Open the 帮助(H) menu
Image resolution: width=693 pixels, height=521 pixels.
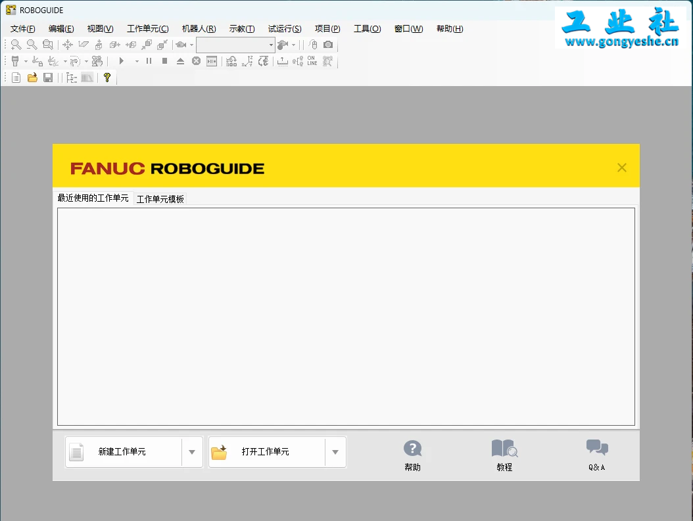coord(450,29)
